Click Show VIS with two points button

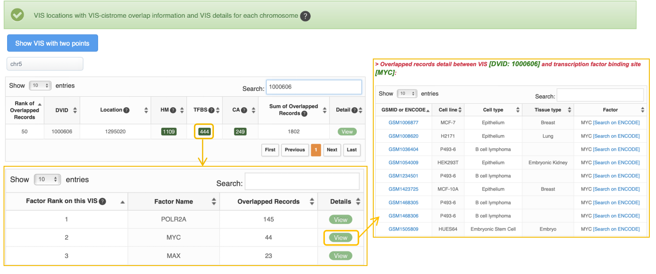pos(52,43)
